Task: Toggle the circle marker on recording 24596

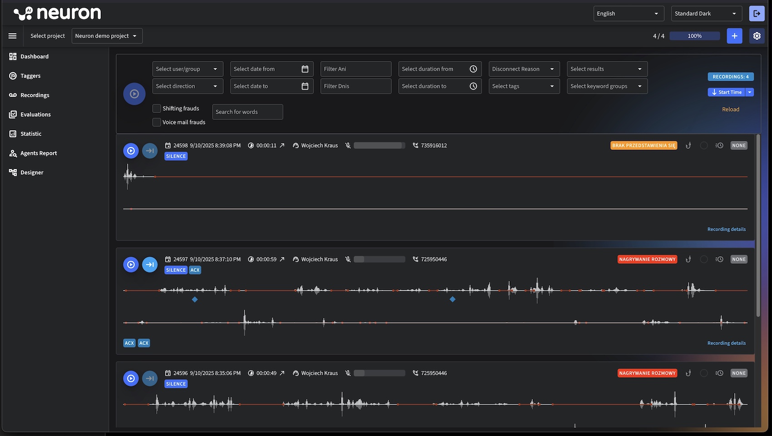Action: pos(704,373)
